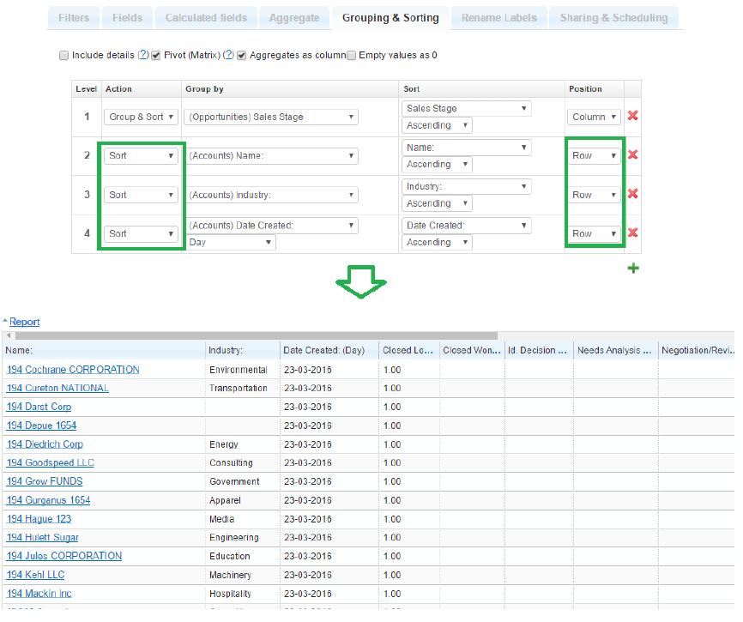The width and height of the screenshot is (743, 622).
Task: Enable the Include details checkbox
Action: [63, 56]
